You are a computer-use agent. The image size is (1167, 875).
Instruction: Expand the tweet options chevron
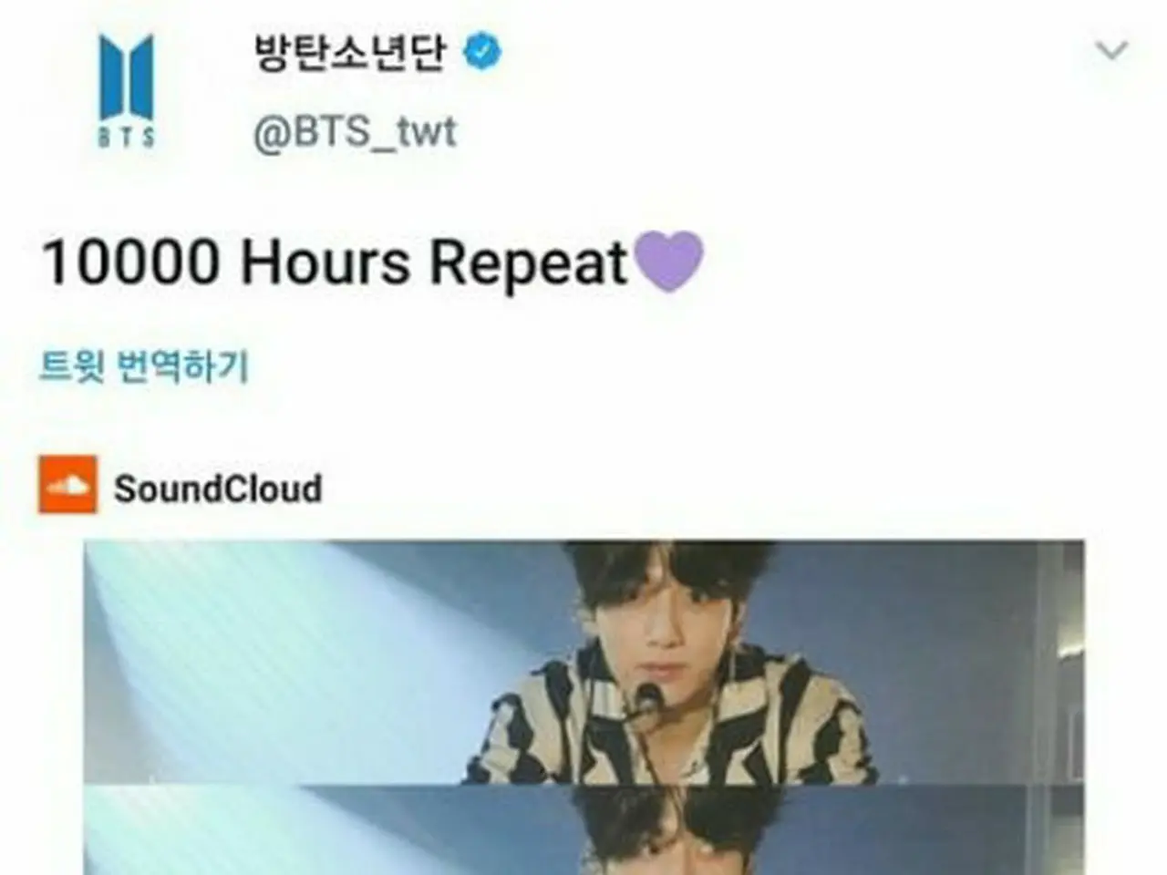tap(1111, 50)
